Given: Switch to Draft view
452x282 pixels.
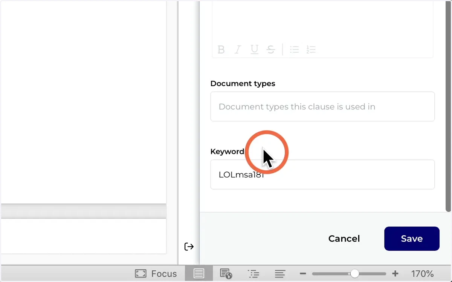Looking at the screenshot, I should pyautogui.click(x=280, y=274).
